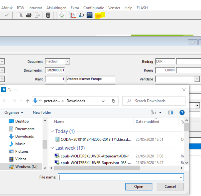Click the blue EU stars toolbar icon

[90, 15]
